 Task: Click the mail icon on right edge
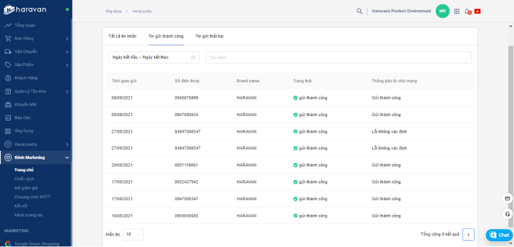click(x=507, y=199)
